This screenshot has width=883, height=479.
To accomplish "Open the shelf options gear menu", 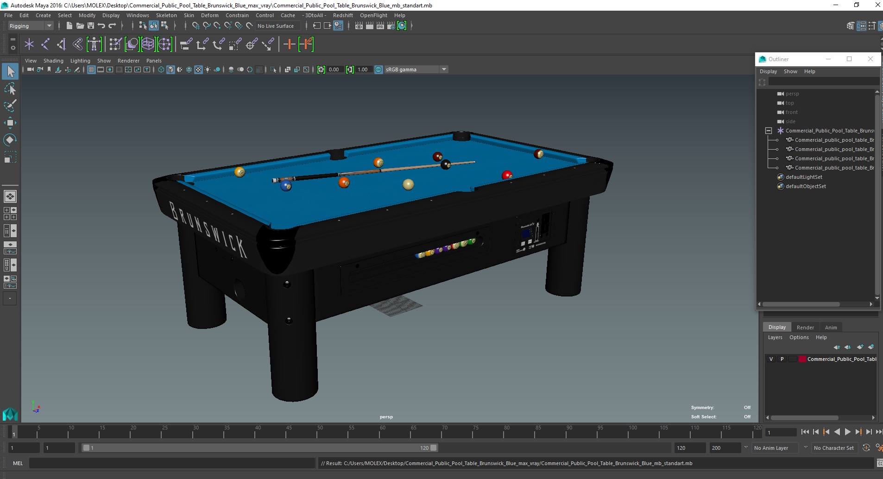I will tap(13, 48).
